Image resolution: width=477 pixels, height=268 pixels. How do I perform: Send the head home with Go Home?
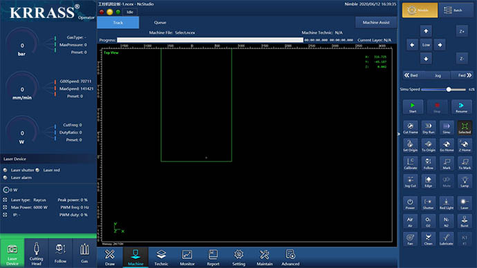pos(447,146)
